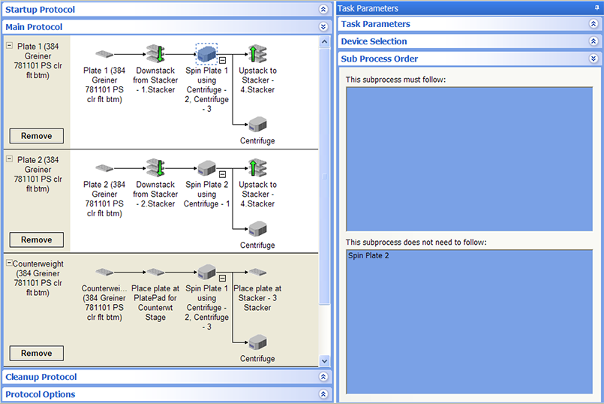604x404 pixels.
Task: Collapse the Plate 1 process row
Action: click(x=9, y=46)
